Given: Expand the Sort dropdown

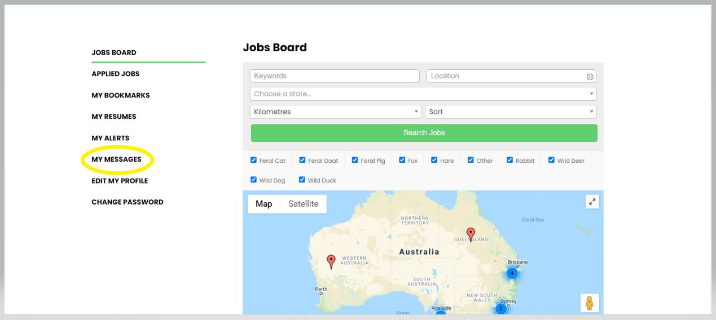Looking at the screenshot, I should coord(510,112).
